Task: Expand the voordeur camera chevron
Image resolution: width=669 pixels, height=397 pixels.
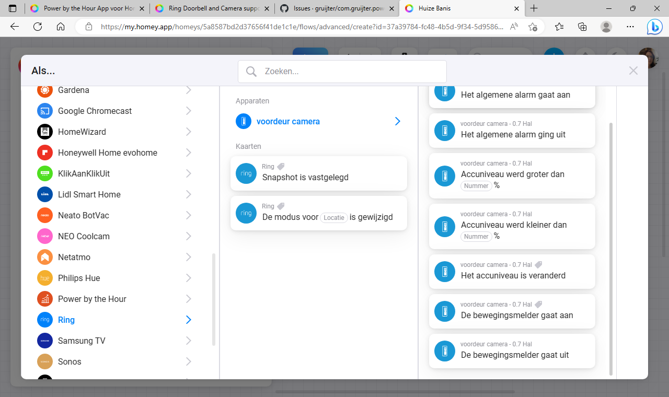Action: click(x=398, y=121)
